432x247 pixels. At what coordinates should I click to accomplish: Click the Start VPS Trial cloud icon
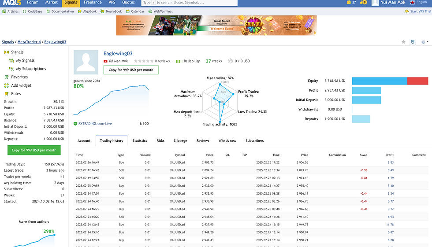click(x=406, y=11)
